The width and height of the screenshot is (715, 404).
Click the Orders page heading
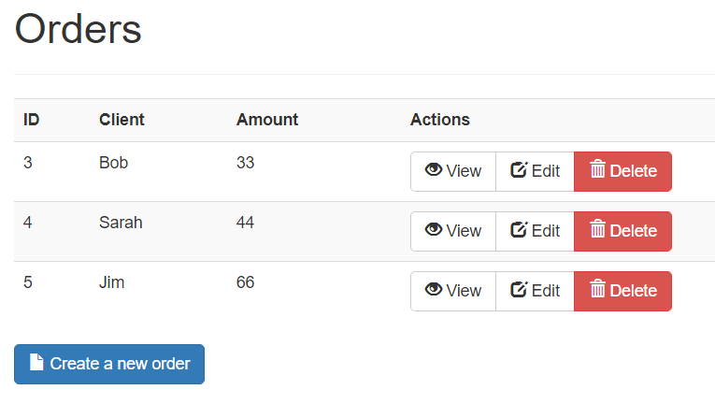point(79,29)
